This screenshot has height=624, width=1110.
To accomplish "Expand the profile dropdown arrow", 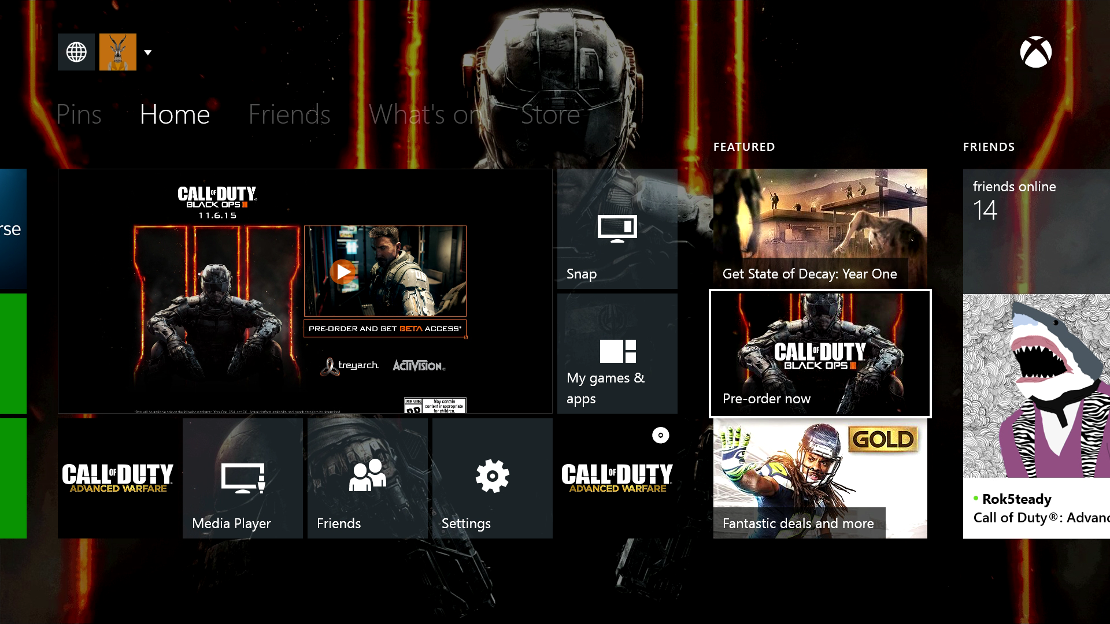I will tap(148, 53).
